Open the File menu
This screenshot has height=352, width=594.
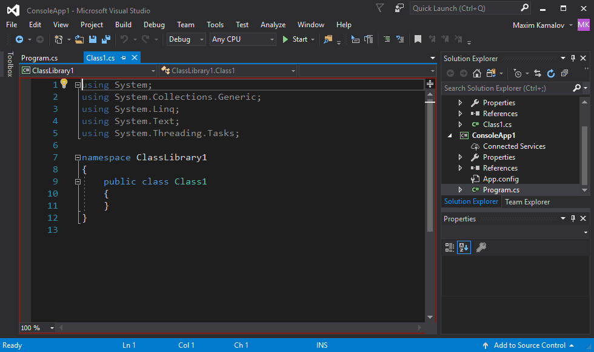click(x=12, y=25)
